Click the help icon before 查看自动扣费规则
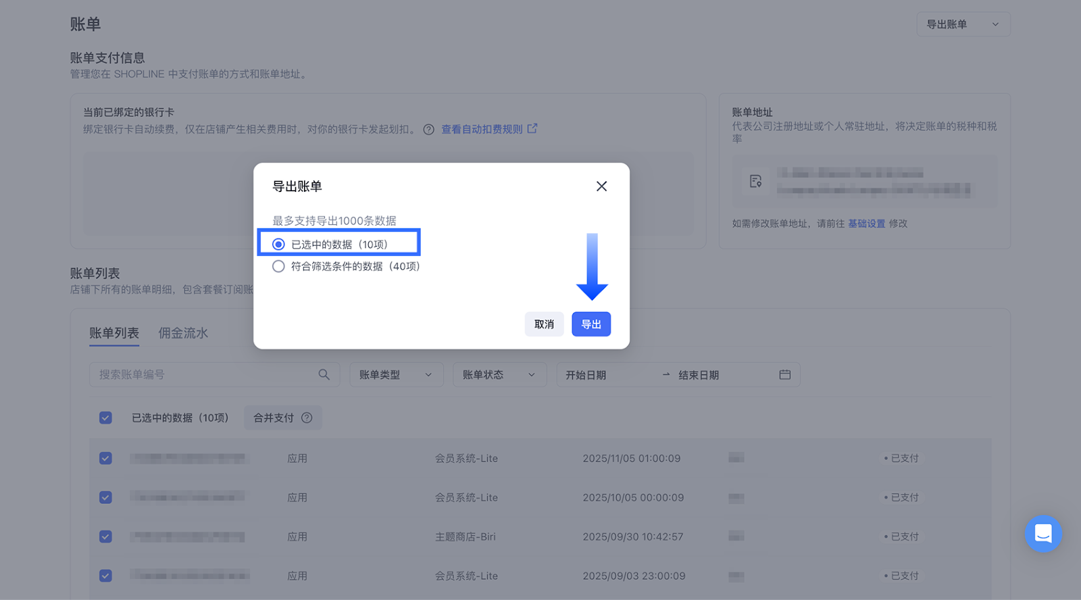This screenshot has height=600, width=1081. click(x=428, y=129)
